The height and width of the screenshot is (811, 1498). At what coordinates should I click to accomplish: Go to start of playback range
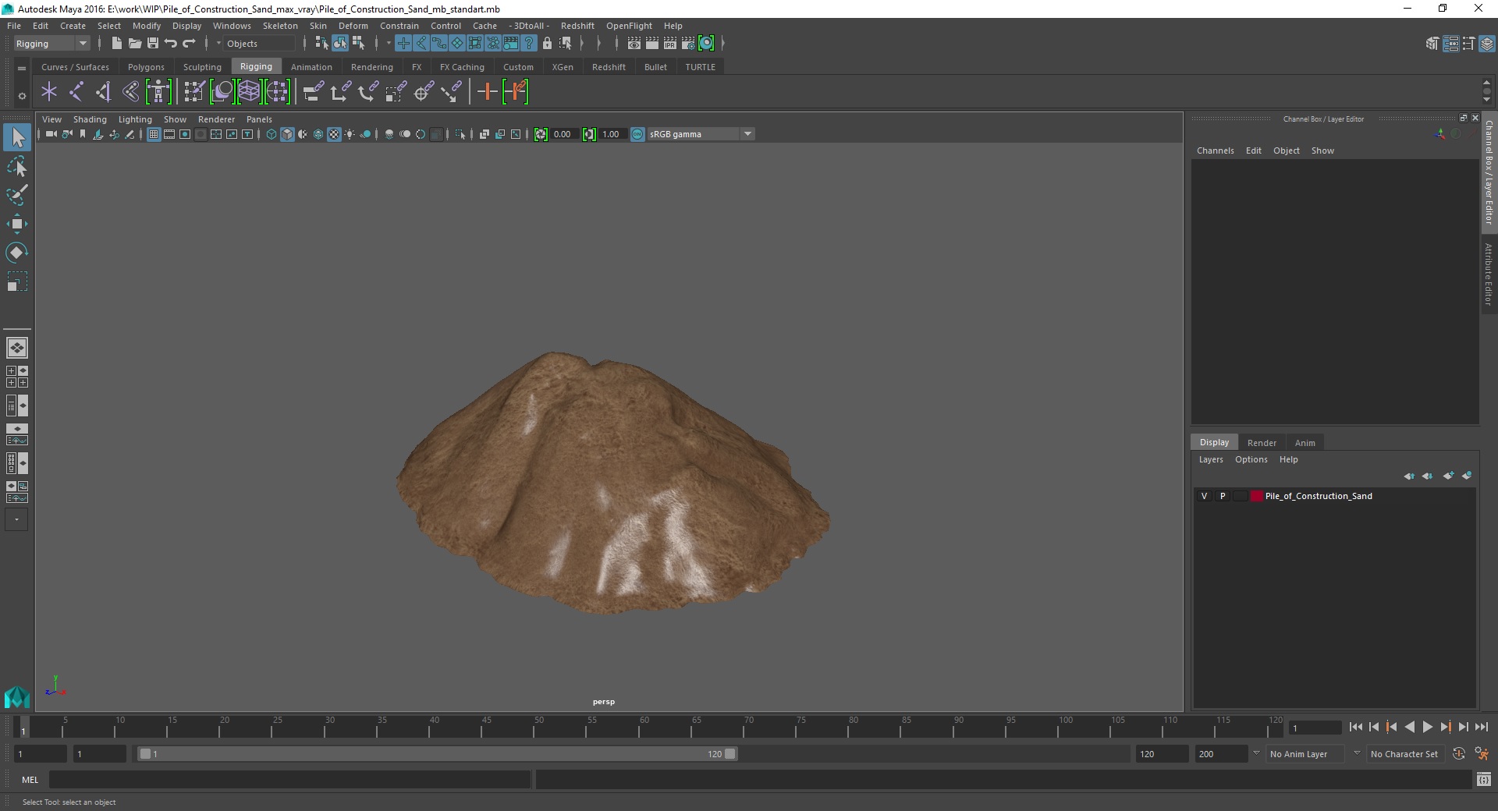pyautogui.click(x=1355, y=727)
